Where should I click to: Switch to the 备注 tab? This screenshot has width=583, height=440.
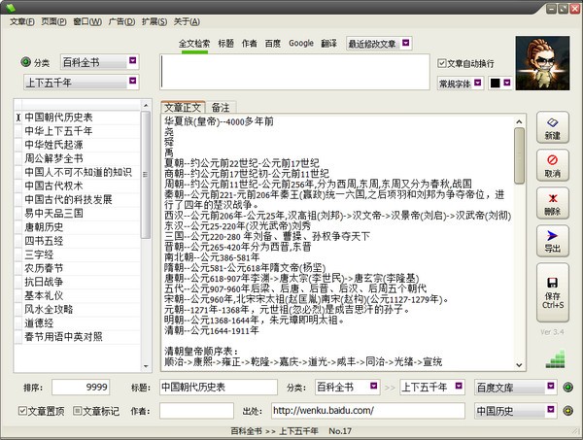221,107
